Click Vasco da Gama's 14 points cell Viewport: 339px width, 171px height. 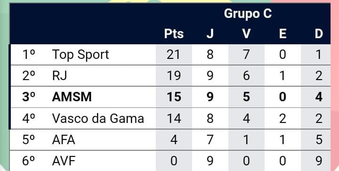(x=174, y=118)
